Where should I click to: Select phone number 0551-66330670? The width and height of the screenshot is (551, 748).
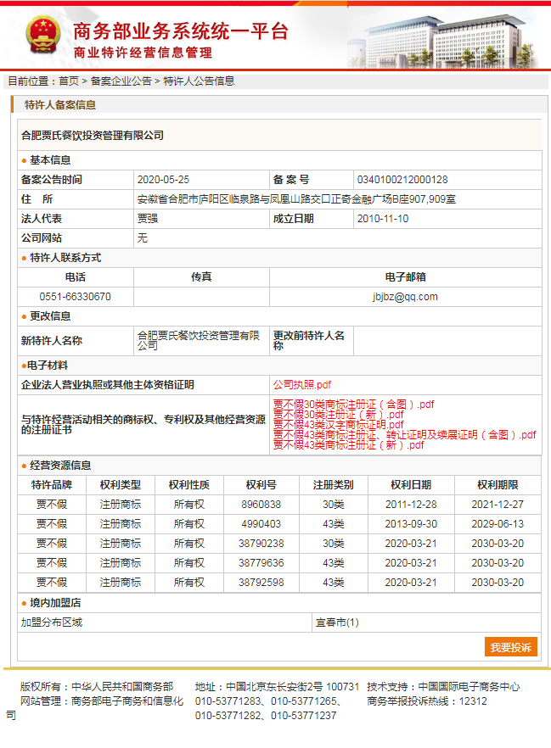tap(76, 297)
